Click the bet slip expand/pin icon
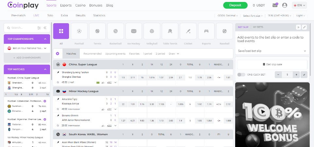The width and height of the screenshot is (314, 147). click(305, 27)
